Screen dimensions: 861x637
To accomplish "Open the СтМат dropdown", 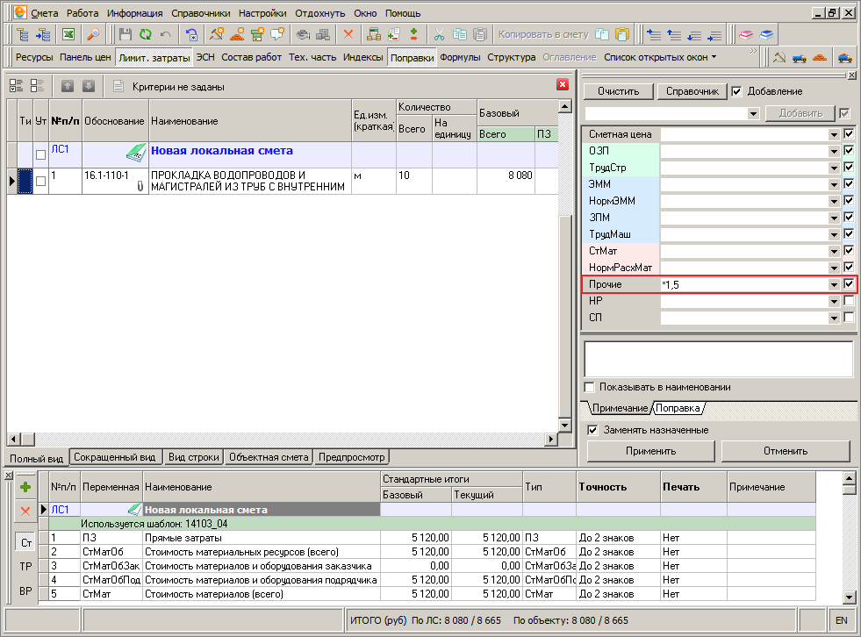I will (834, 251).
